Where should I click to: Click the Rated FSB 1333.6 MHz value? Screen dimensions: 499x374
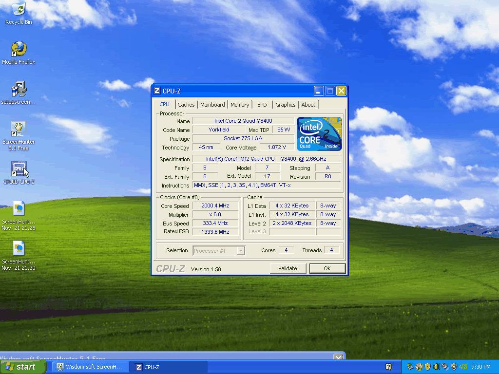[215, 232]
